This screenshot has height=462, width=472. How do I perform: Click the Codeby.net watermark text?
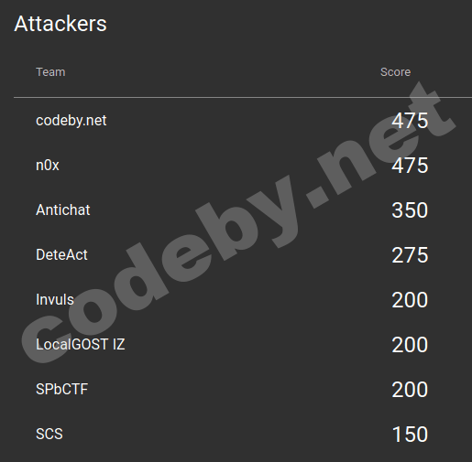238,222
